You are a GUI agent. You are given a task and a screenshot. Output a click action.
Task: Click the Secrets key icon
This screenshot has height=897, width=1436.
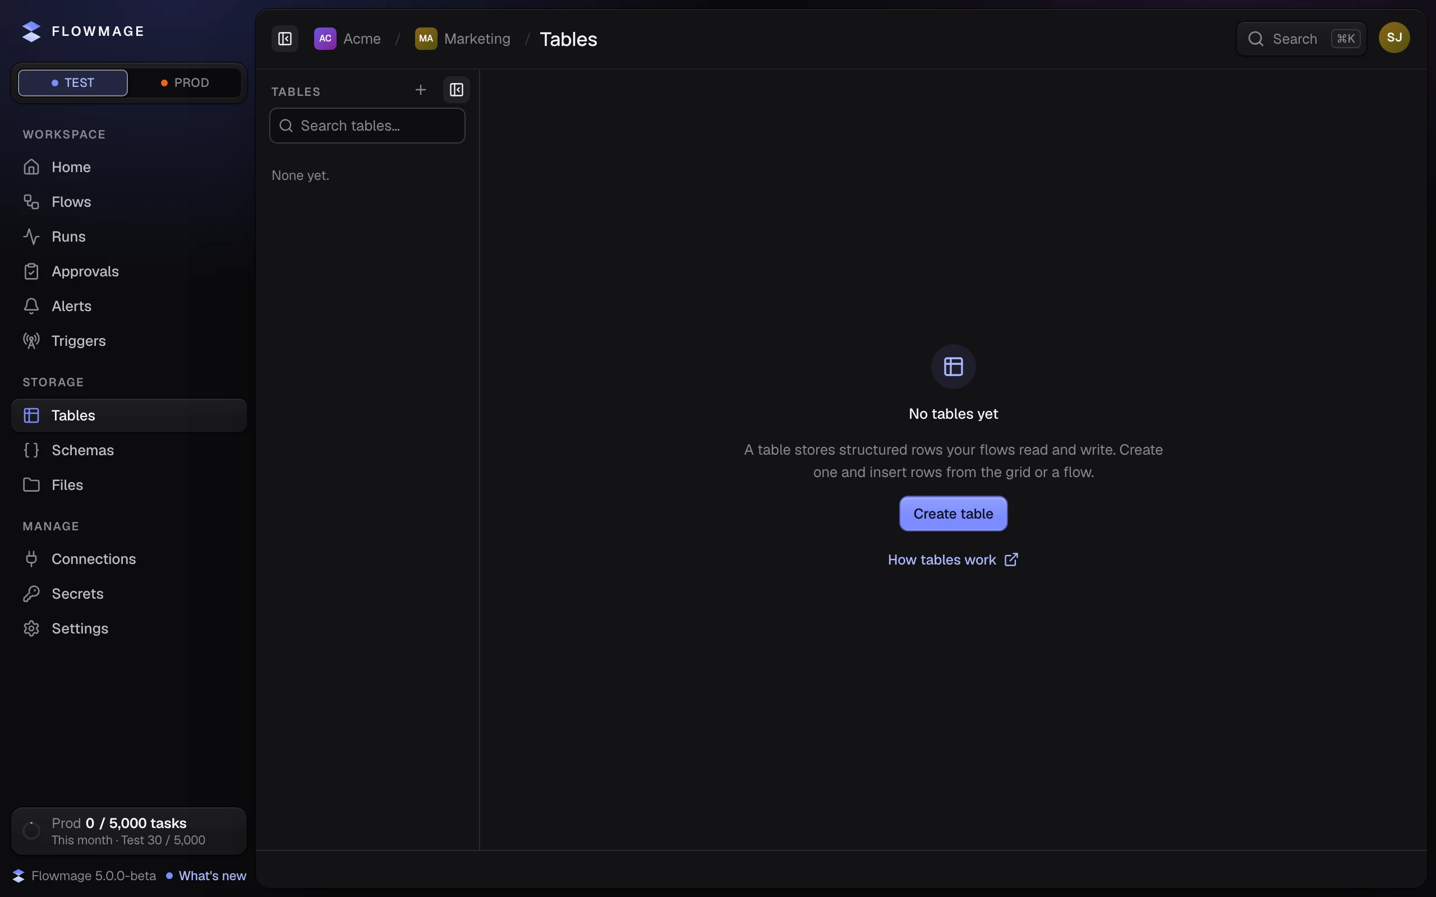31,594
